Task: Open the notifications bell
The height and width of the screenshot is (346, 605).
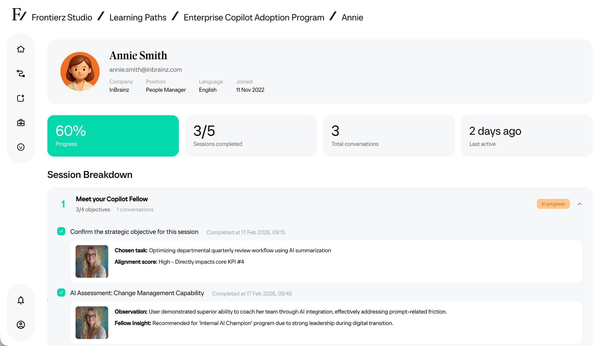Action: tap(21, 300)
